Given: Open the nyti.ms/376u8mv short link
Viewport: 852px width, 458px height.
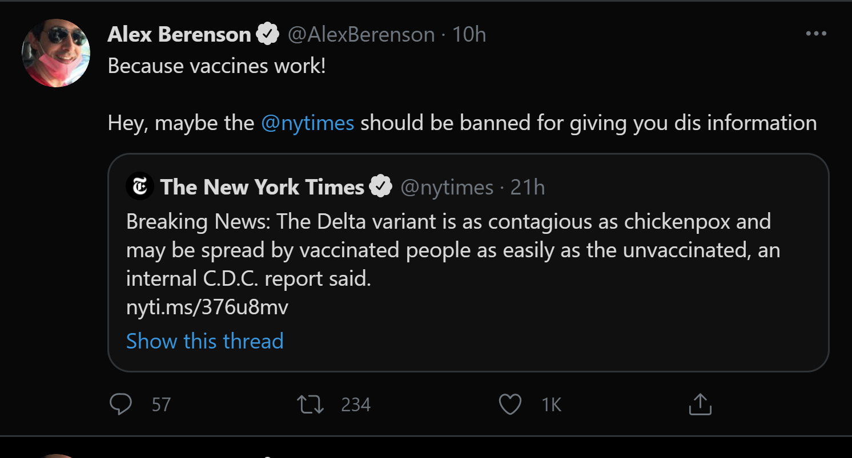Looking at the screenshot, I should [x=207, y=307].
